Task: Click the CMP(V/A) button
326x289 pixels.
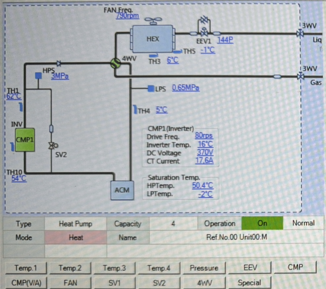Action: pyautogui.click(x=26, y=283)
